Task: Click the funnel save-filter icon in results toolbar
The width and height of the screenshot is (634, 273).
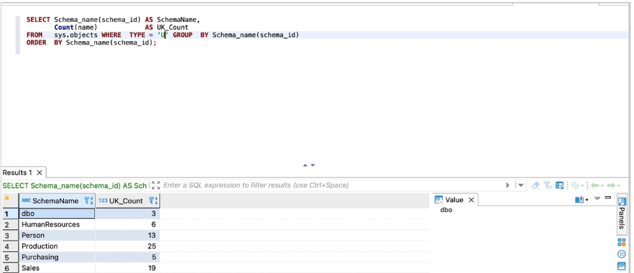Action: (x=548, y=185)
